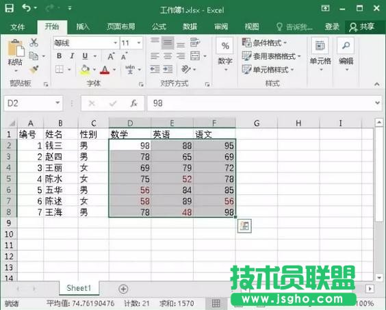The height and width of the screenshot is (310, 386).
Task: Click the 粘贴 paste icon
Action: (16, 47)
